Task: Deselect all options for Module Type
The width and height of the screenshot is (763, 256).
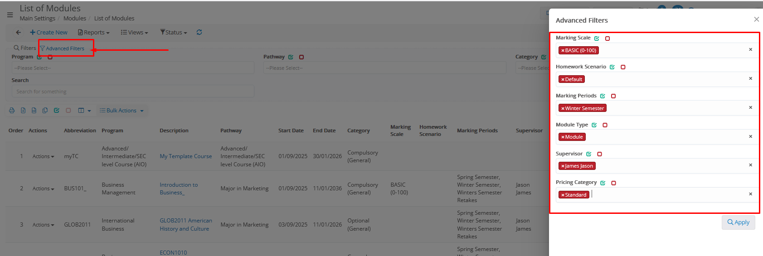Action: (x=605, y=125)
